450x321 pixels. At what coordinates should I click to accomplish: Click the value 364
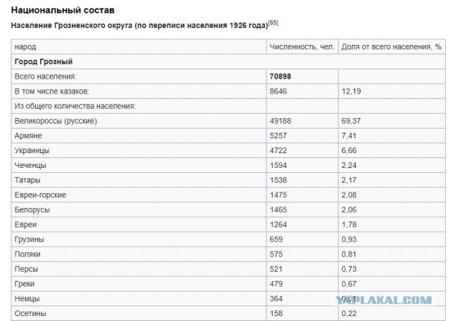[x=276, y=299]
